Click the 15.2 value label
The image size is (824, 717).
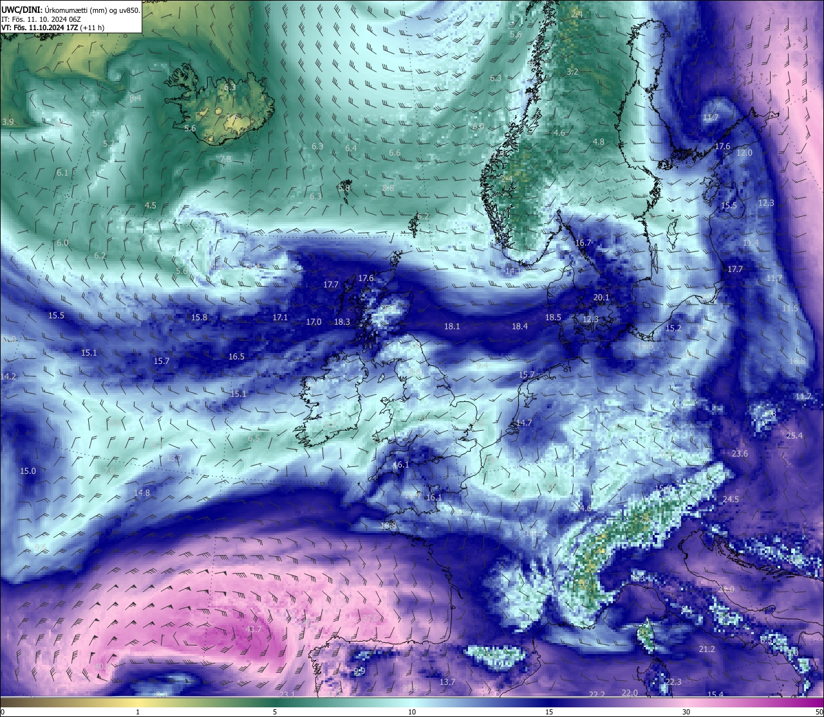pos(673,328)
